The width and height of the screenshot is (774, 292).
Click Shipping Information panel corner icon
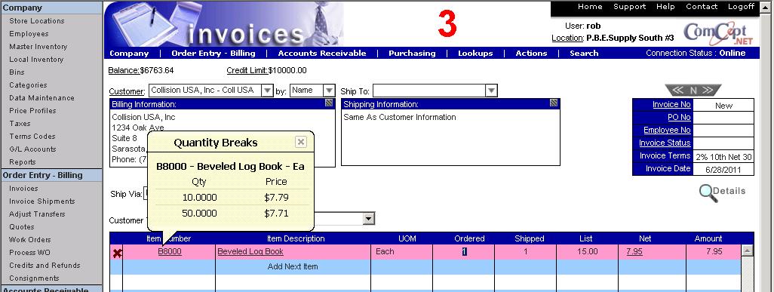[x=554, y=103]
